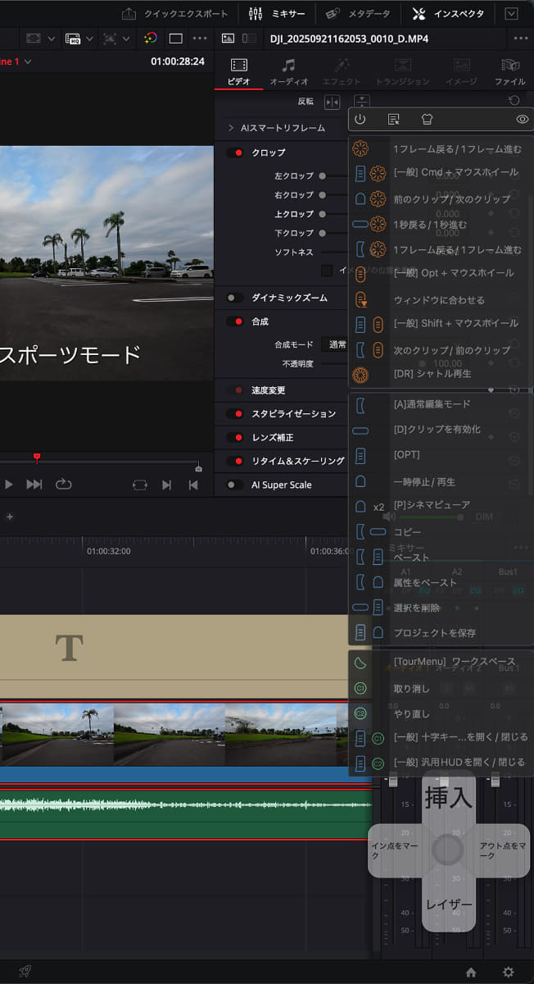Expand the AIスマートリフレーム section
Image resolution: width=534 pixels, height=984 pixels.
231,128
